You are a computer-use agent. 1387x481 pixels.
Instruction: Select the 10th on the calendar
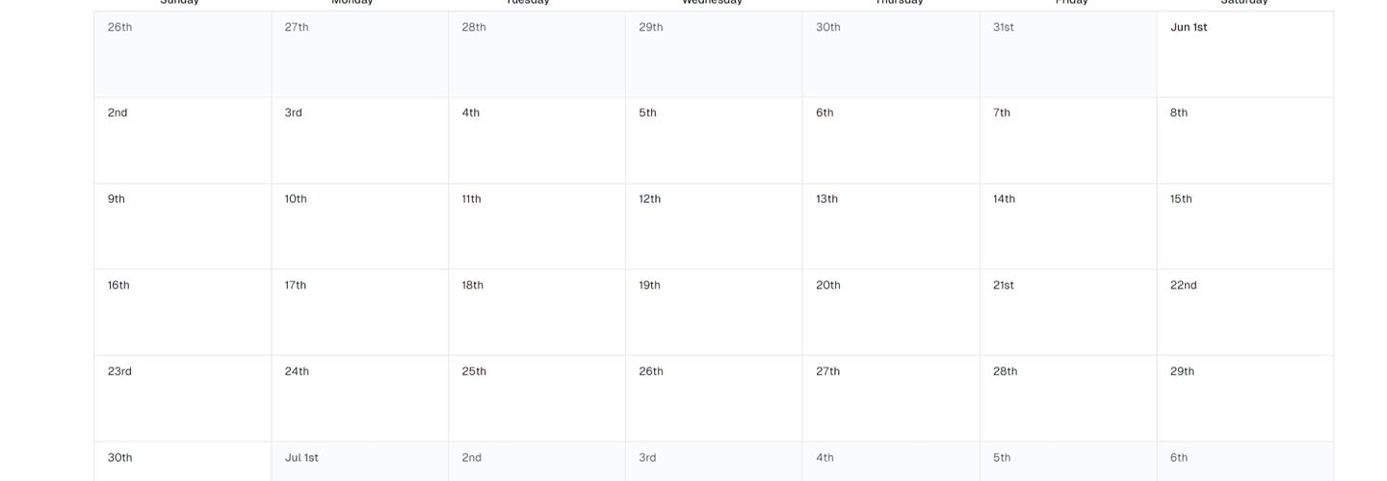[359, 226]
